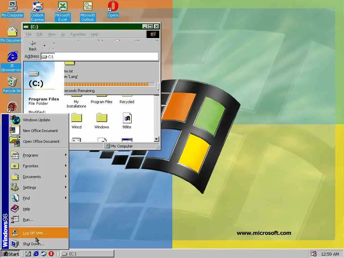This screenshot has height=258, width=344.
Task: Expand the Find submenu arrow
Action: pyautogui.click(x=66, y=198)
